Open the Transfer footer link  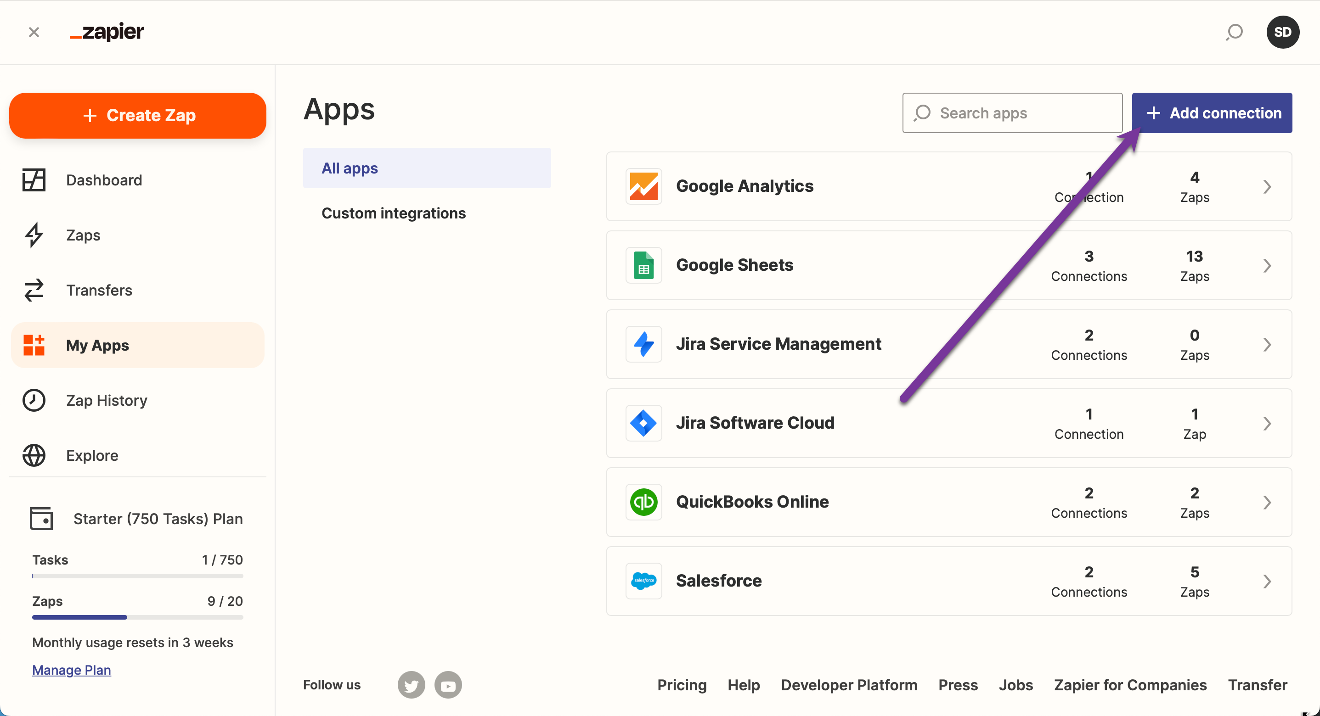[x=1258, y=685]
